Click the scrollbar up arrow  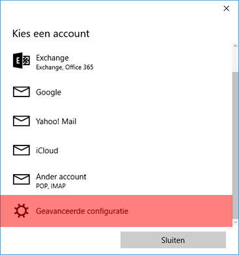235,46
